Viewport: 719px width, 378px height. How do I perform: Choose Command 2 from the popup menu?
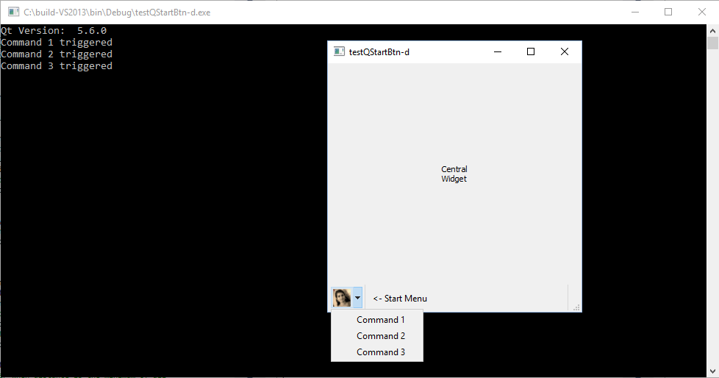pyautogui.click(x=377, y=336)
